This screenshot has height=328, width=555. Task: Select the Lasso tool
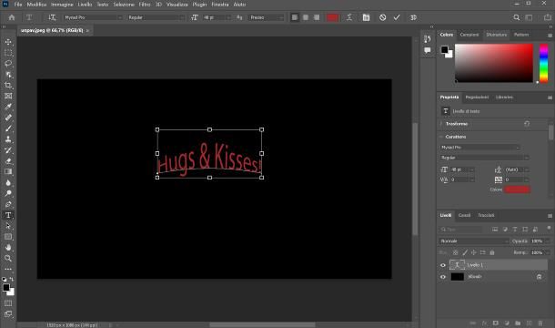click(8, 64)
